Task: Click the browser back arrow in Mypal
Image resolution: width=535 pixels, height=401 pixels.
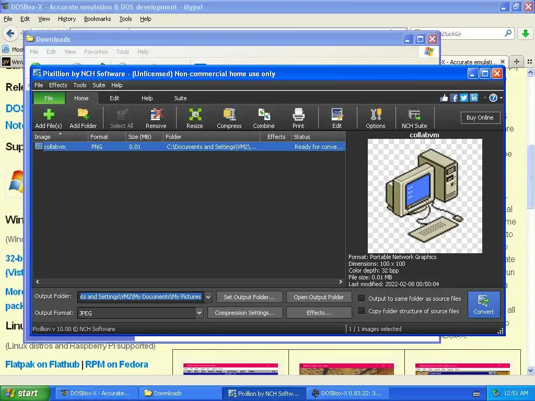Action: pyautogui.click(x=10, y=33)
